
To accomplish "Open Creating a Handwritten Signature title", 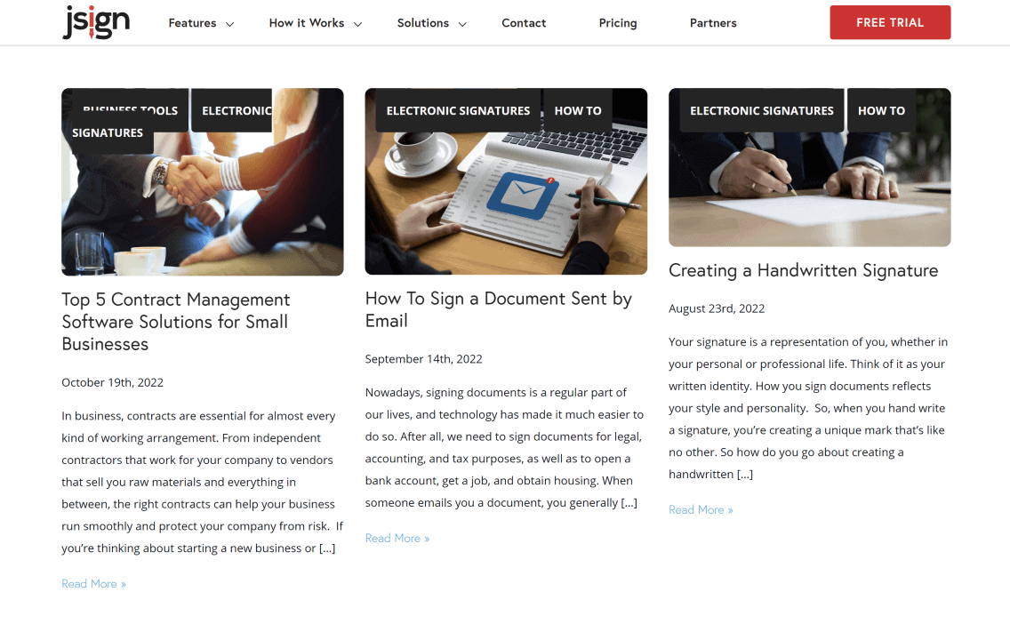I will (x=803, y=270).
